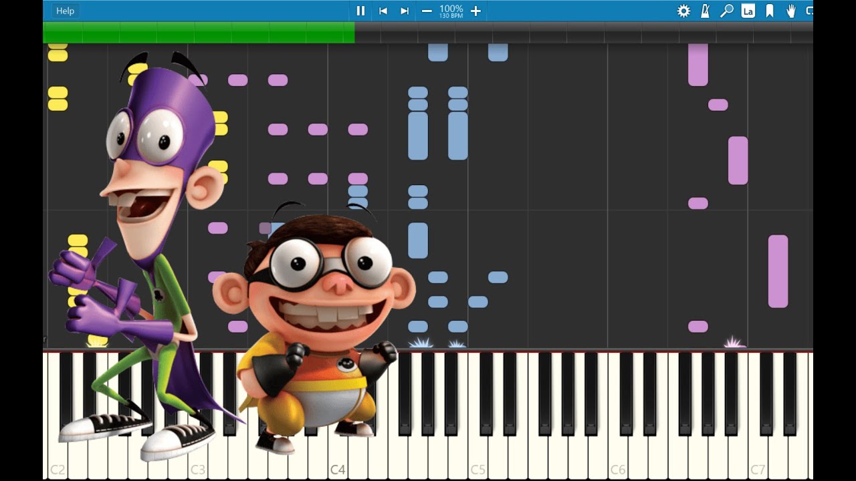Increase tempo with the plus button

475,11
